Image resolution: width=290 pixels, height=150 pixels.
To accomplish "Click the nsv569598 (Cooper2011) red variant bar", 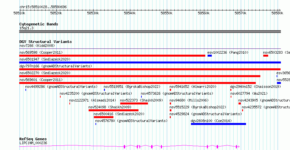I will tap(112, 56).
